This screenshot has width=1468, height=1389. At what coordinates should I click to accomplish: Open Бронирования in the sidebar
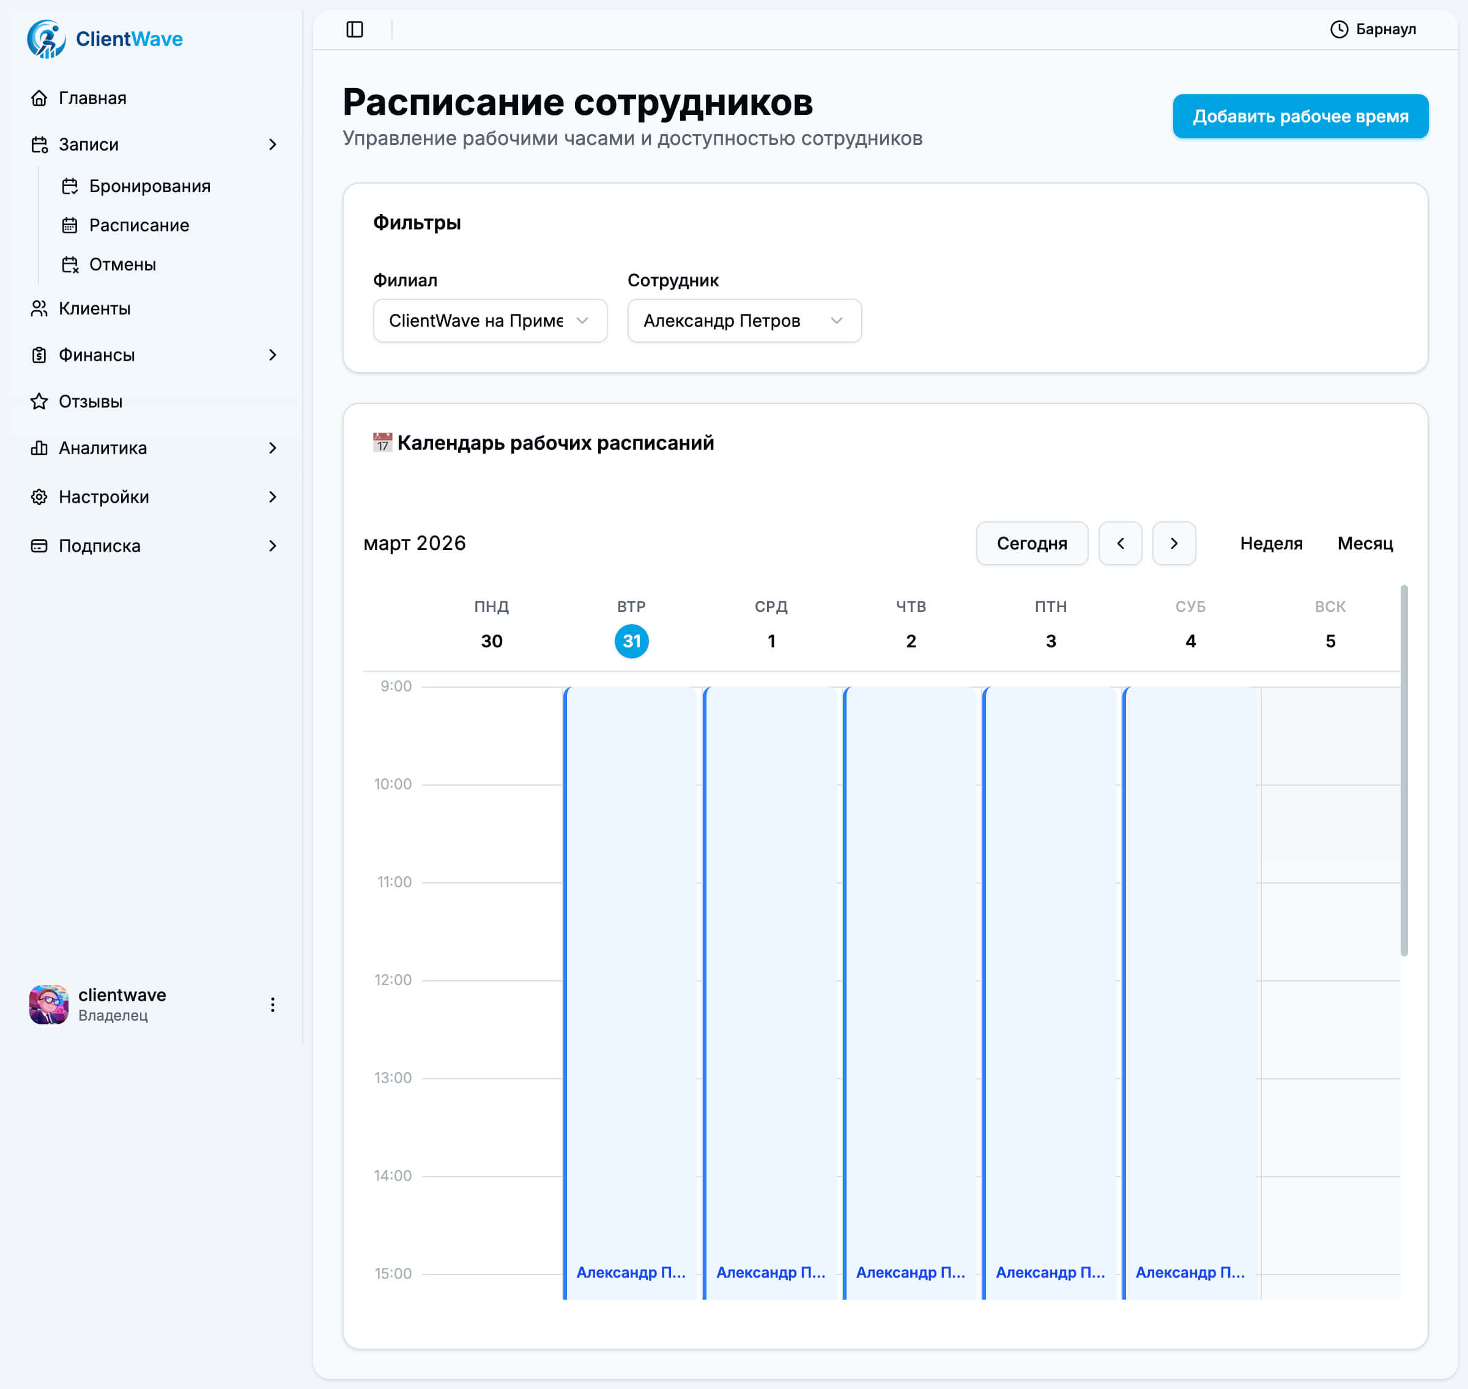pyautogui.click(x=149, y=186)
